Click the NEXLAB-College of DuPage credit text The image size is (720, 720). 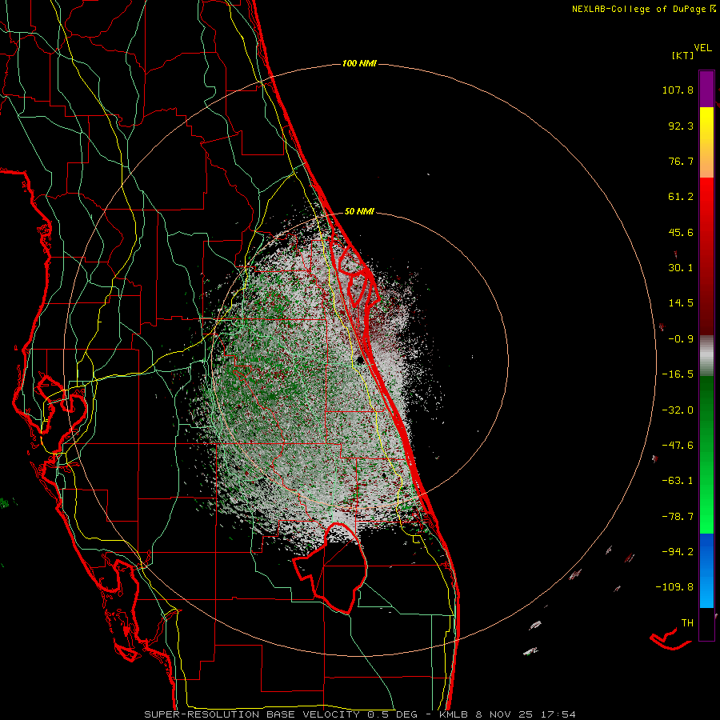(643, 9)
